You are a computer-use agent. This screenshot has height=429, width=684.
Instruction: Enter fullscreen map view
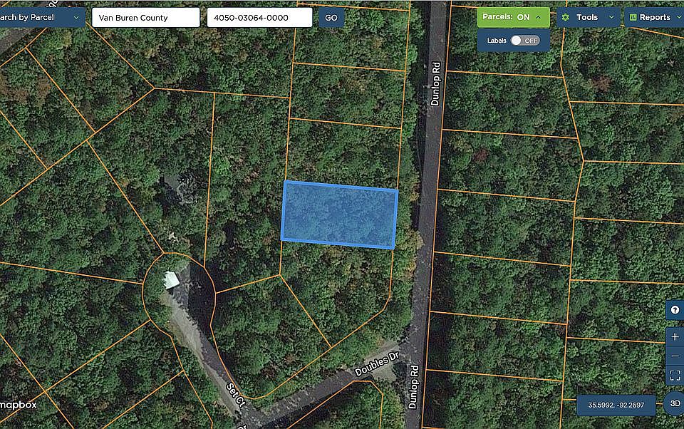tap(675, 376)
